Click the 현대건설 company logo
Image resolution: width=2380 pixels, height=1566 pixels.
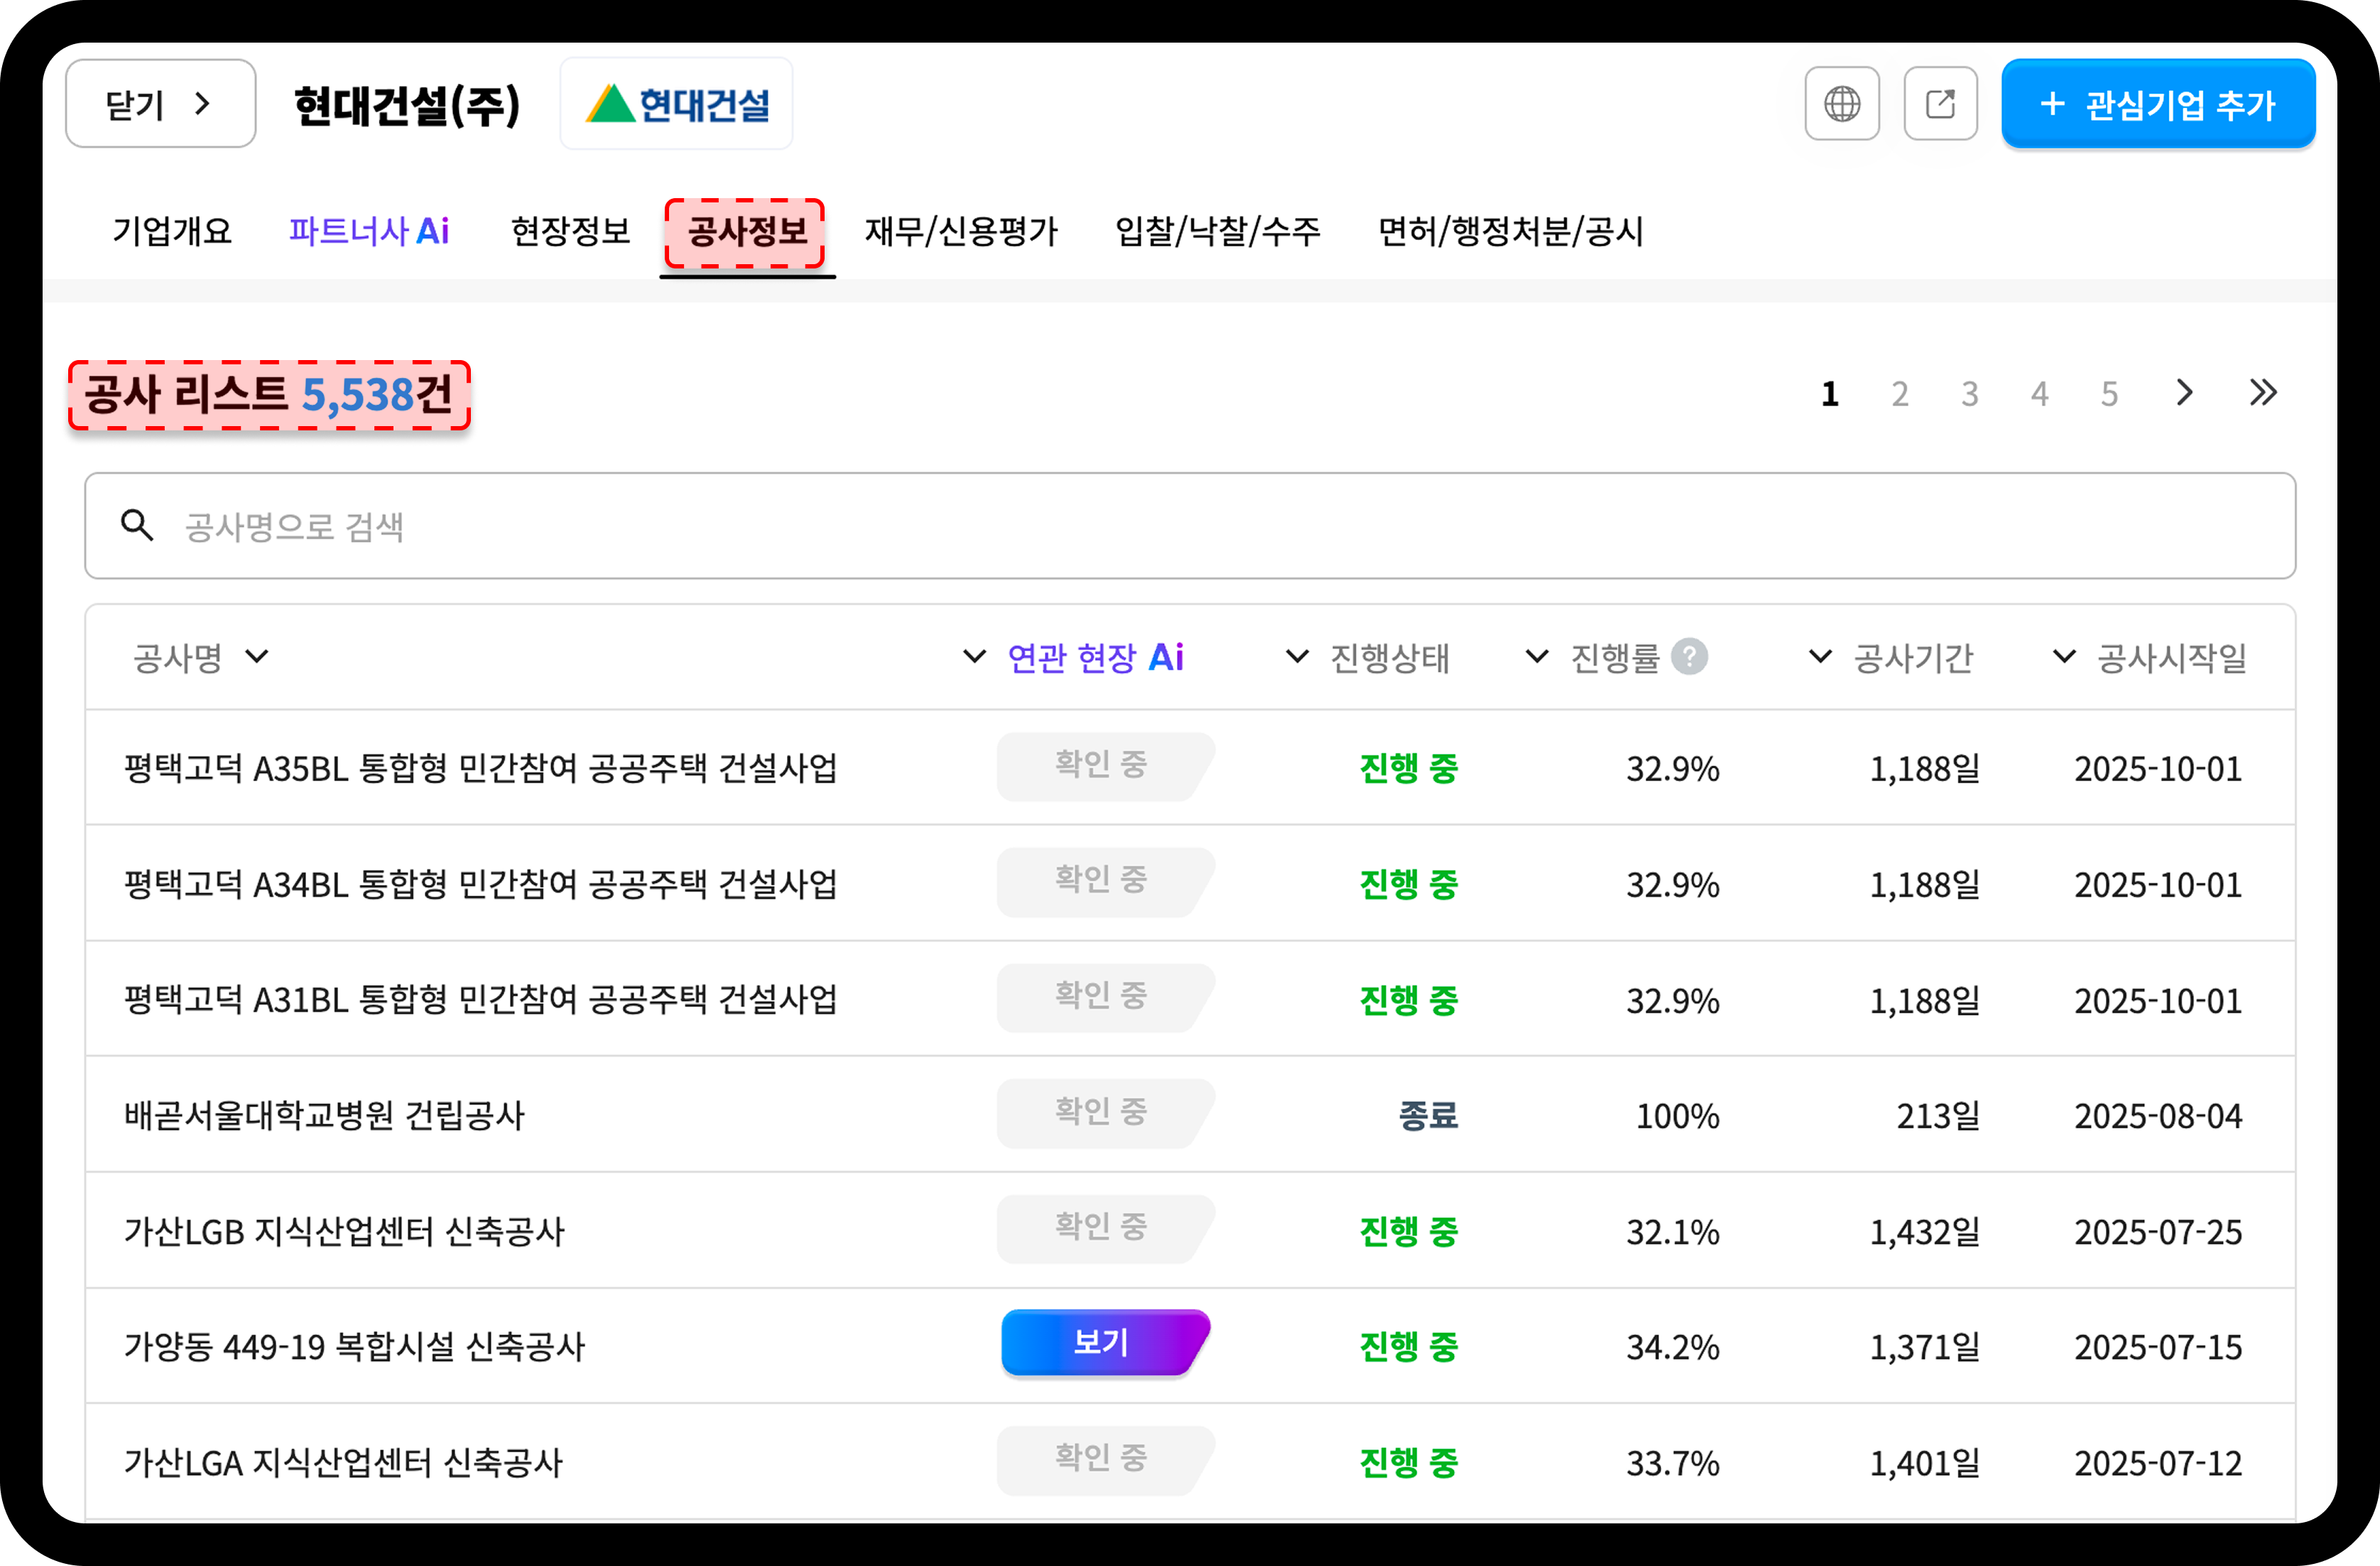677,104
